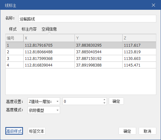161x140 pixels.
Task: Select row 2 in the coordinate table
Action: pyautogui.click(x=81, y=52)
